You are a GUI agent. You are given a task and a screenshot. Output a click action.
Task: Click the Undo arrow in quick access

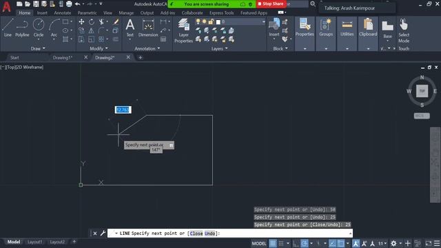coord(77,4)
